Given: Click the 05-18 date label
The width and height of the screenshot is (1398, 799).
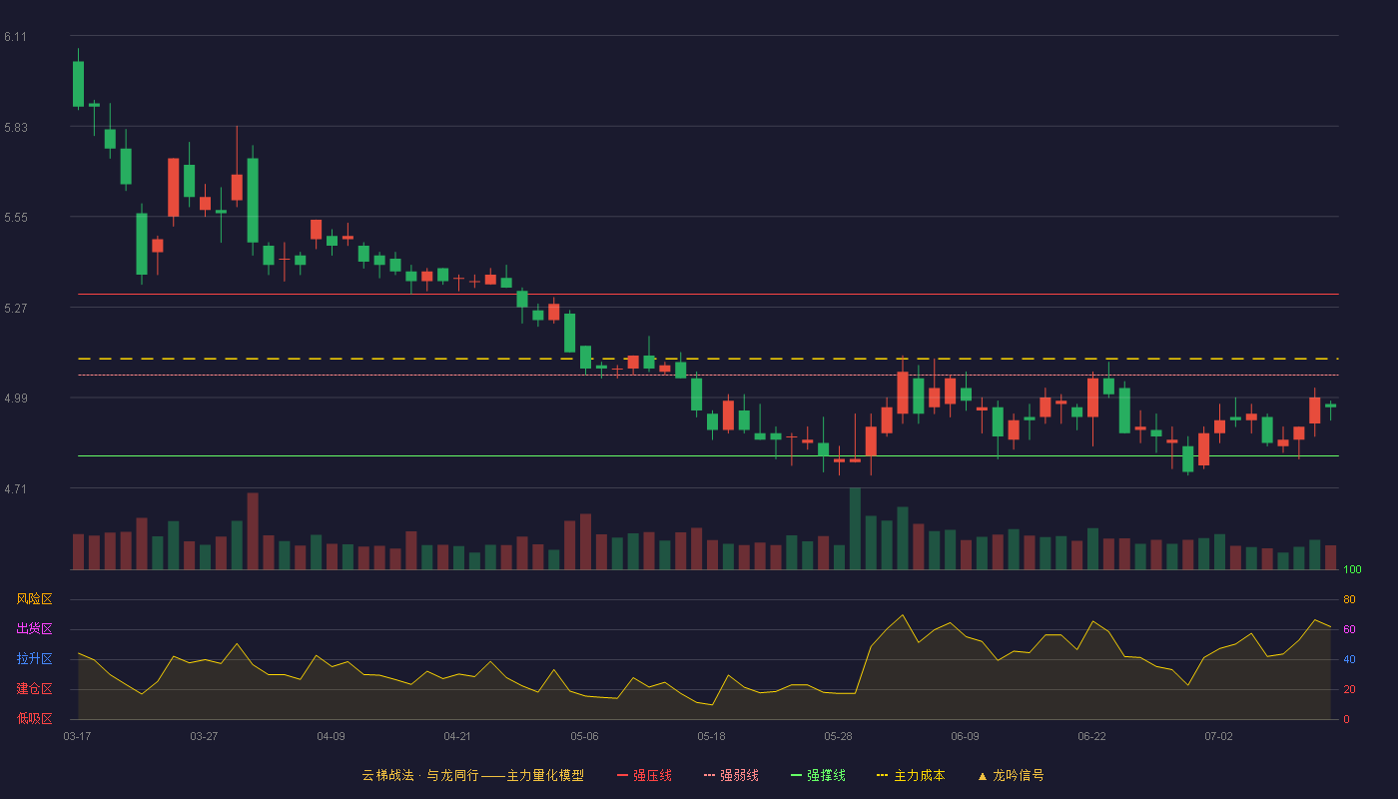Looking at the screenshot, I should pos(711,736).
